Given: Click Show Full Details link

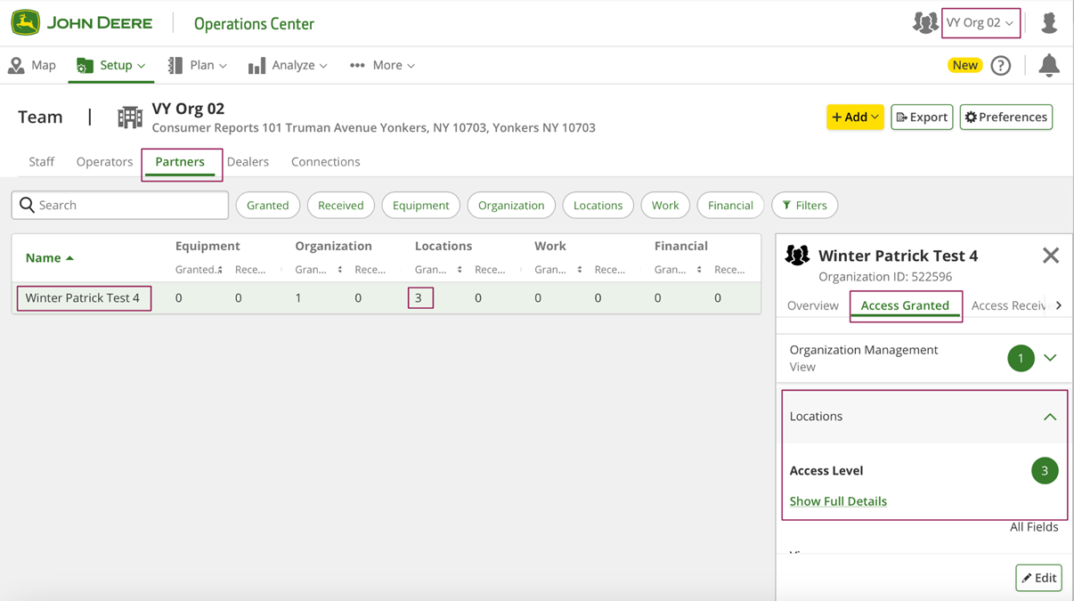Looking at the screenshot, I should coord(838,501).
